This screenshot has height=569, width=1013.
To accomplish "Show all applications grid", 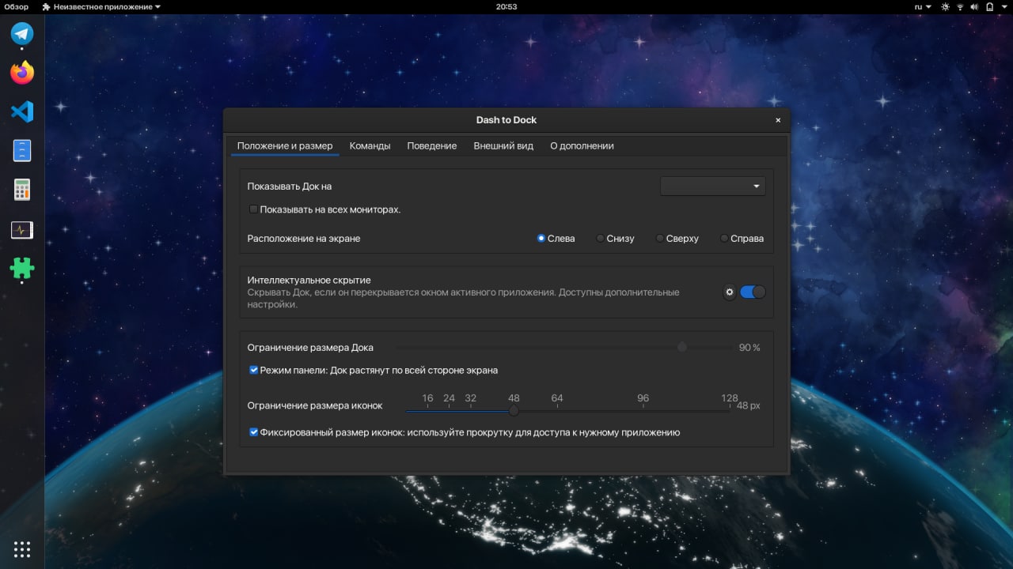I will (22, 549).
